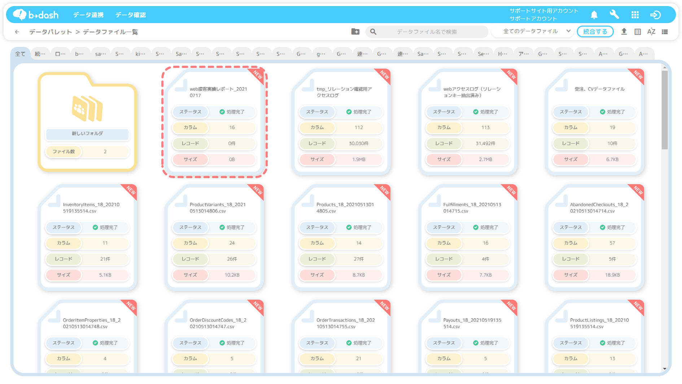Go back with the left arrow
682x384 pixels.
(17, 32)
